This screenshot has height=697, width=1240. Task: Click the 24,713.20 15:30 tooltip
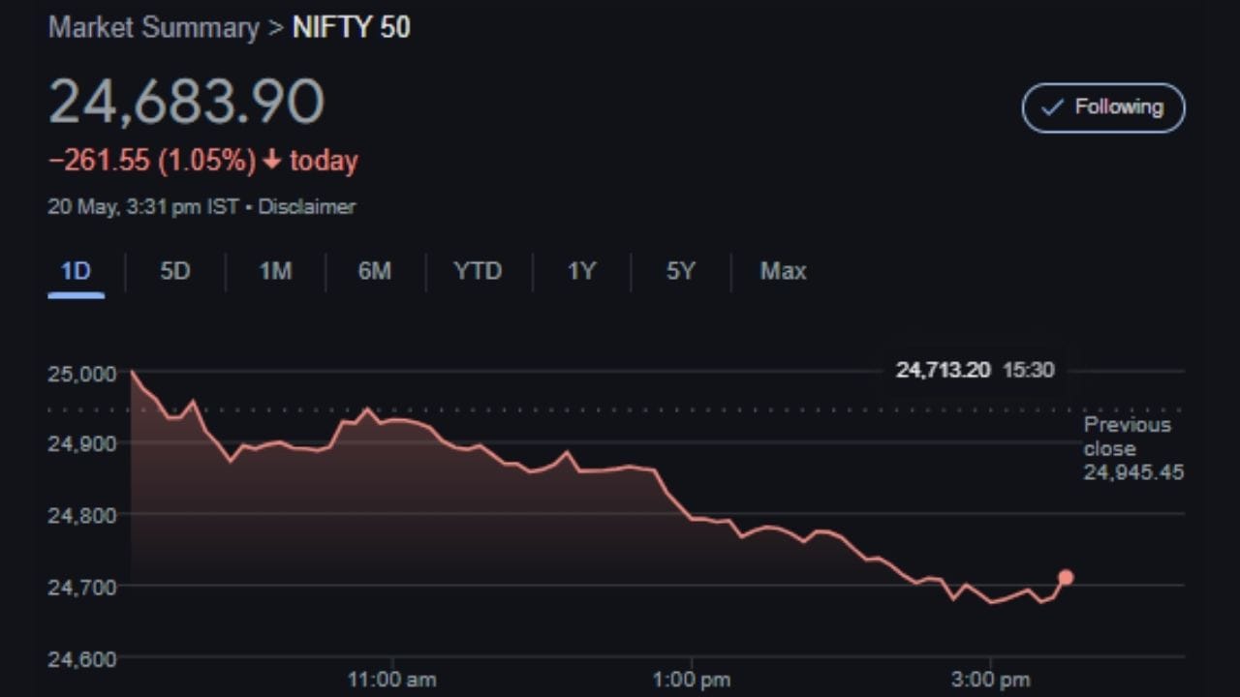click(x=975, y=370)
